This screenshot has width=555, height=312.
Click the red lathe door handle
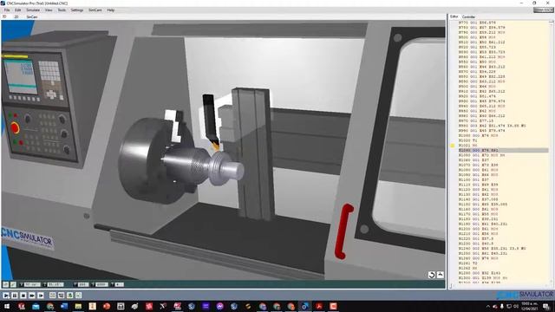pyautogui.click(x=343, y=231)
